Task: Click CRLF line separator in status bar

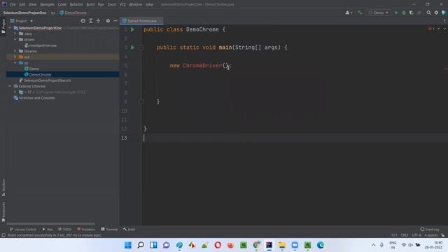Action: pyautogui.click(x=405, y=235)
